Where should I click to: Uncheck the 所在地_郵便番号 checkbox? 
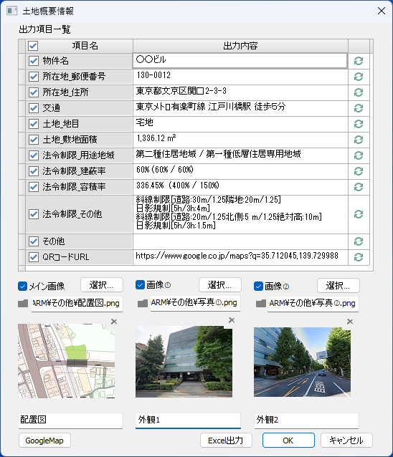[34, 77]
